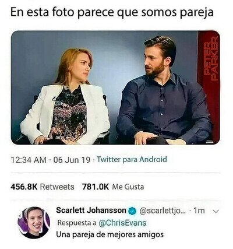
Task: Click the Twitter para Android source link
Action: 132,160
